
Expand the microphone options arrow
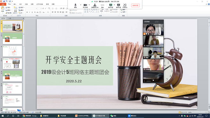80,5
